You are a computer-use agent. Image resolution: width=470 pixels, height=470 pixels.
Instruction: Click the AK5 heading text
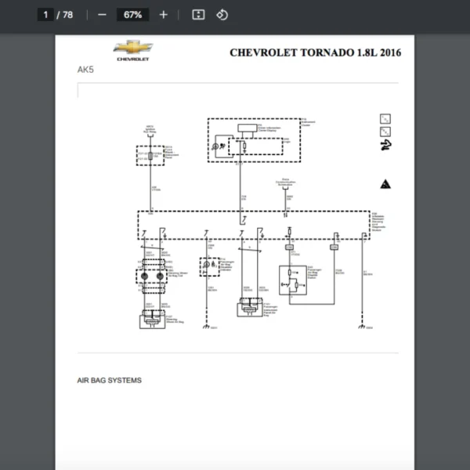pos(85,70)
